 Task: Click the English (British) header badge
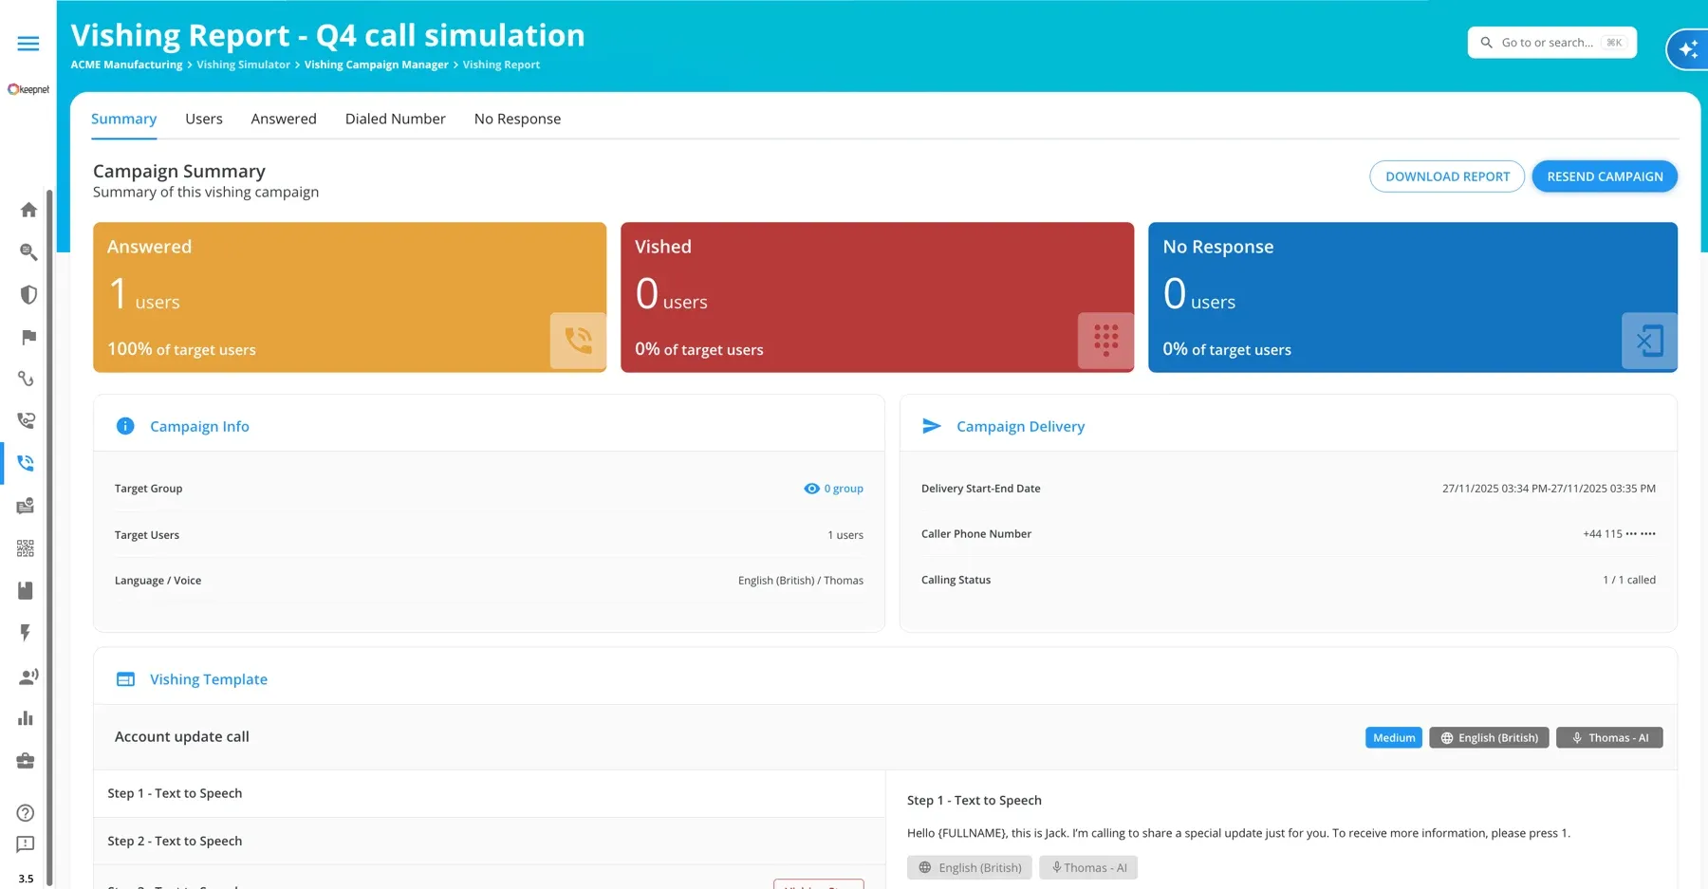(x=1489, y=737)
